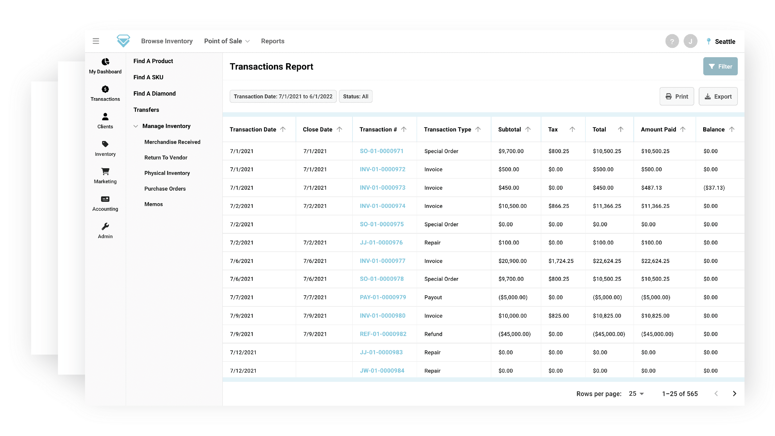Toggle ascending sort on Transaction Date column
This screenshot has width=775, height=436.
click(x=283, y=129)
